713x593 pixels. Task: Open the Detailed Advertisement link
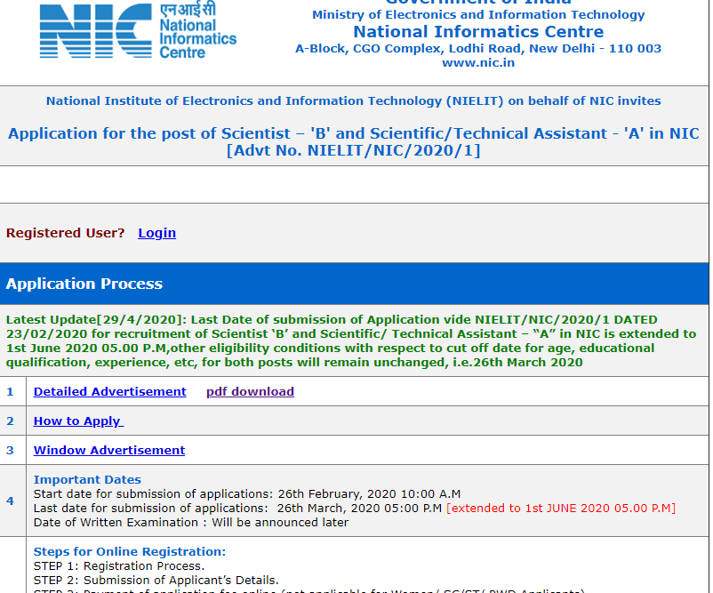tap(109, 392)
